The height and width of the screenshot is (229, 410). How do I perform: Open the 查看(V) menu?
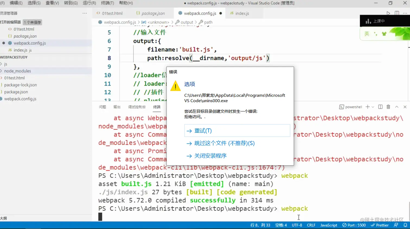point(52,3)
